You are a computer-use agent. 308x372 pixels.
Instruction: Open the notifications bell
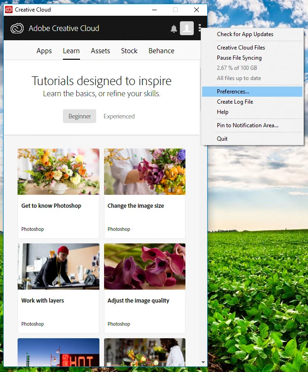coord(174,29)
